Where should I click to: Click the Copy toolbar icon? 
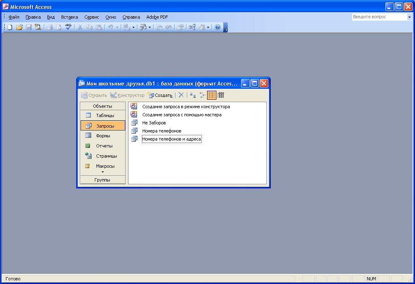[90, 27]
